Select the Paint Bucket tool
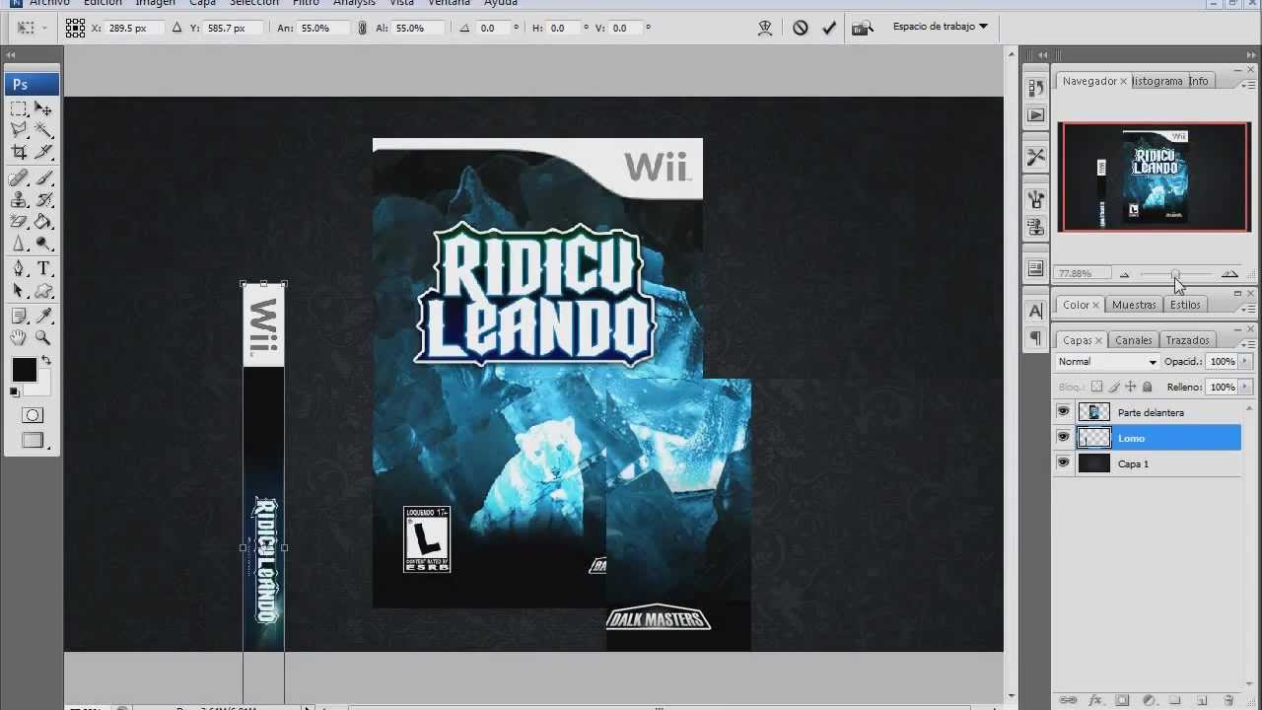The height and width of the screenshot is (710, 1262). (x=43, y=222)
